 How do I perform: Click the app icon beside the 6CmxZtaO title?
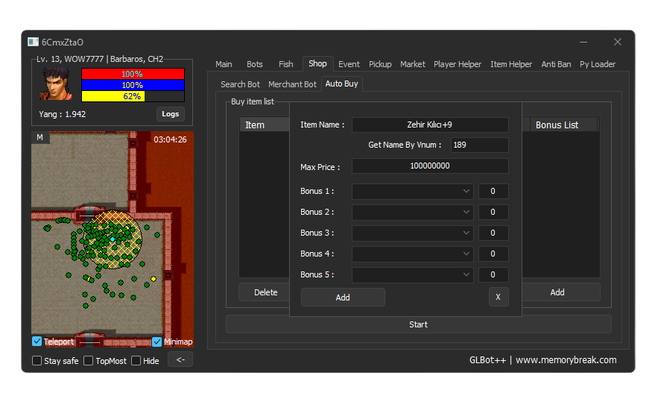(33, 42)
